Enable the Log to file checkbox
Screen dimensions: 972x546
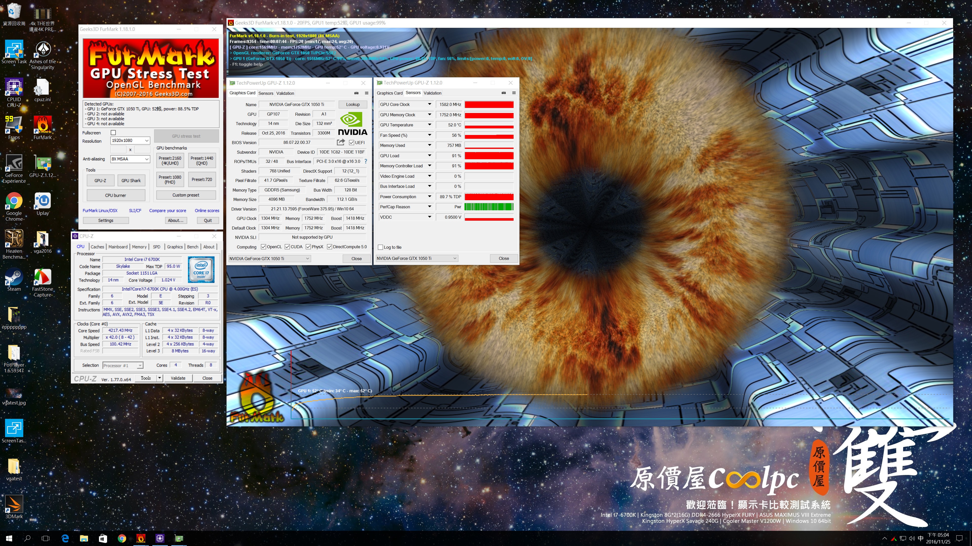380,247
